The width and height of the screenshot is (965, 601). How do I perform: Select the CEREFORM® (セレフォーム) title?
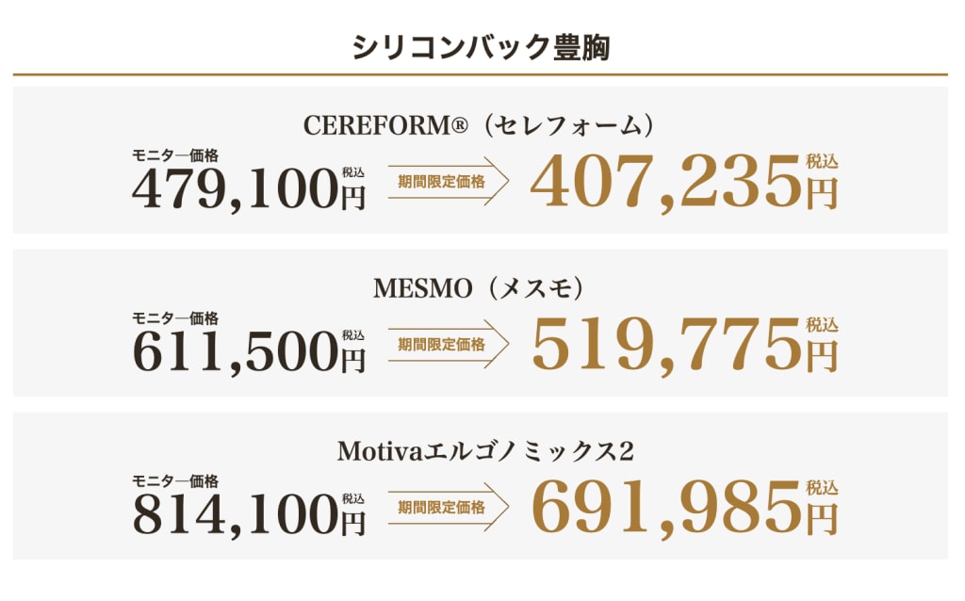pyautogui.click(x=479, y=125)
